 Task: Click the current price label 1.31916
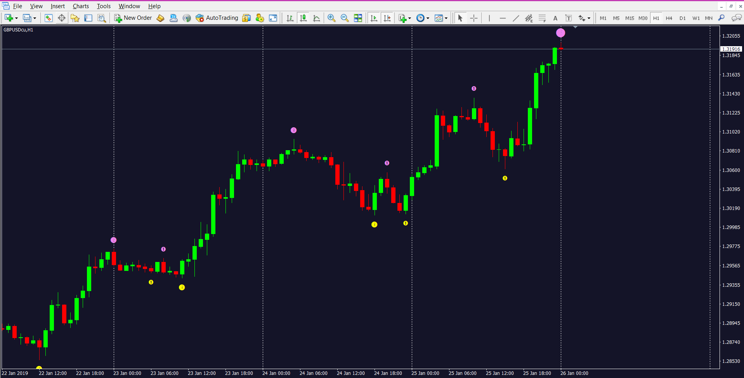(731, 49)
